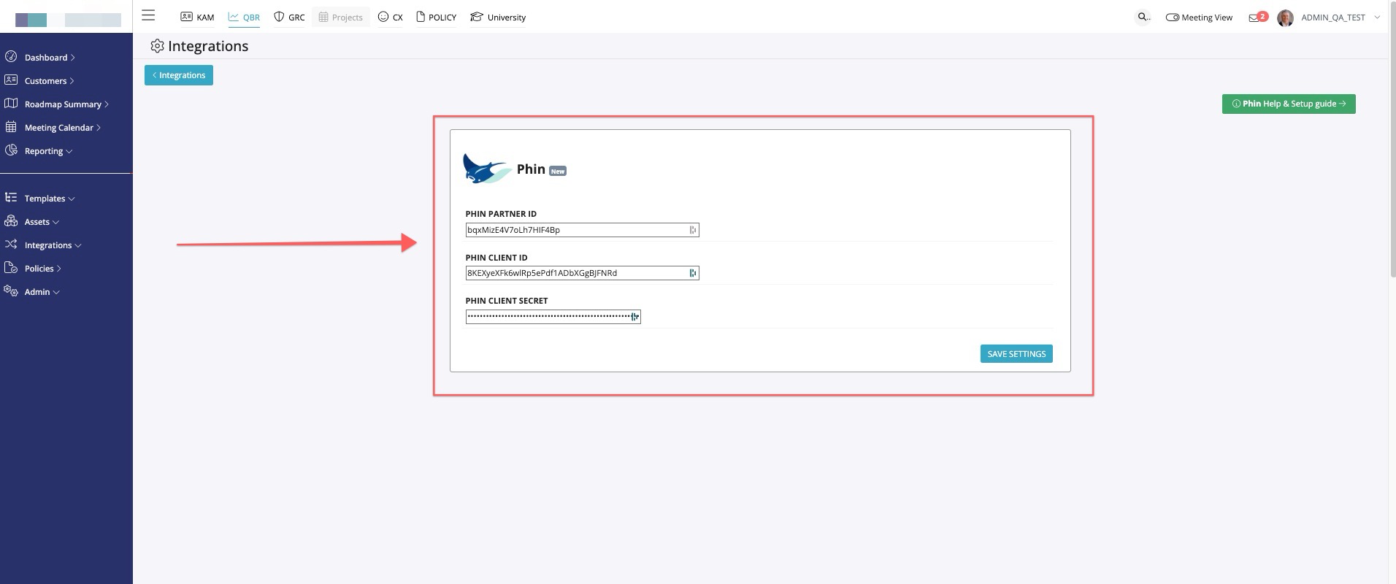The width and height of the screenshot is (1396, 584).
Task: Open Roadmap Summary in the sidebar
Action: pyautogui.click(x=63, y=104)
